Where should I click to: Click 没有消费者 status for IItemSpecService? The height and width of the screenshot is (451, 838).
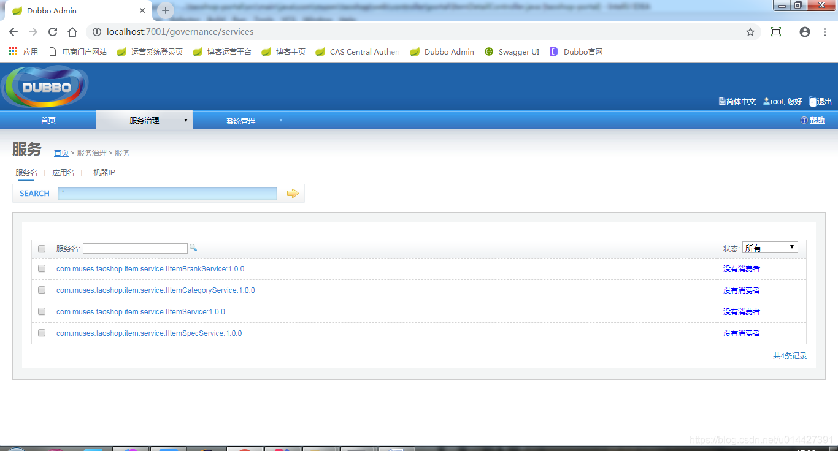click(x=741, y=333)
